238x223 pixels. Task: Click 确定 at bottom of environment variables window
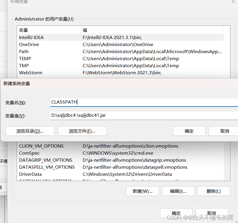[x=176, y=213]
